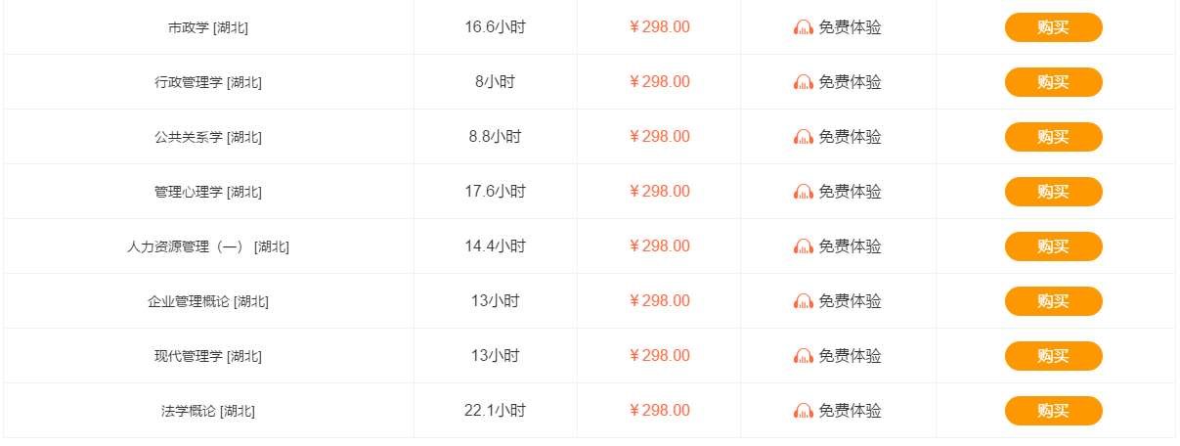Select 购买 for 企业管理概论

pyautogui.click(x=1054, y=301)
